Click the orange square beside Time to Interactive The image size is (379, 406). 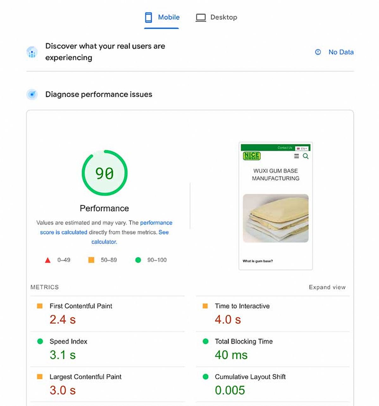click(x=205, y=306)
